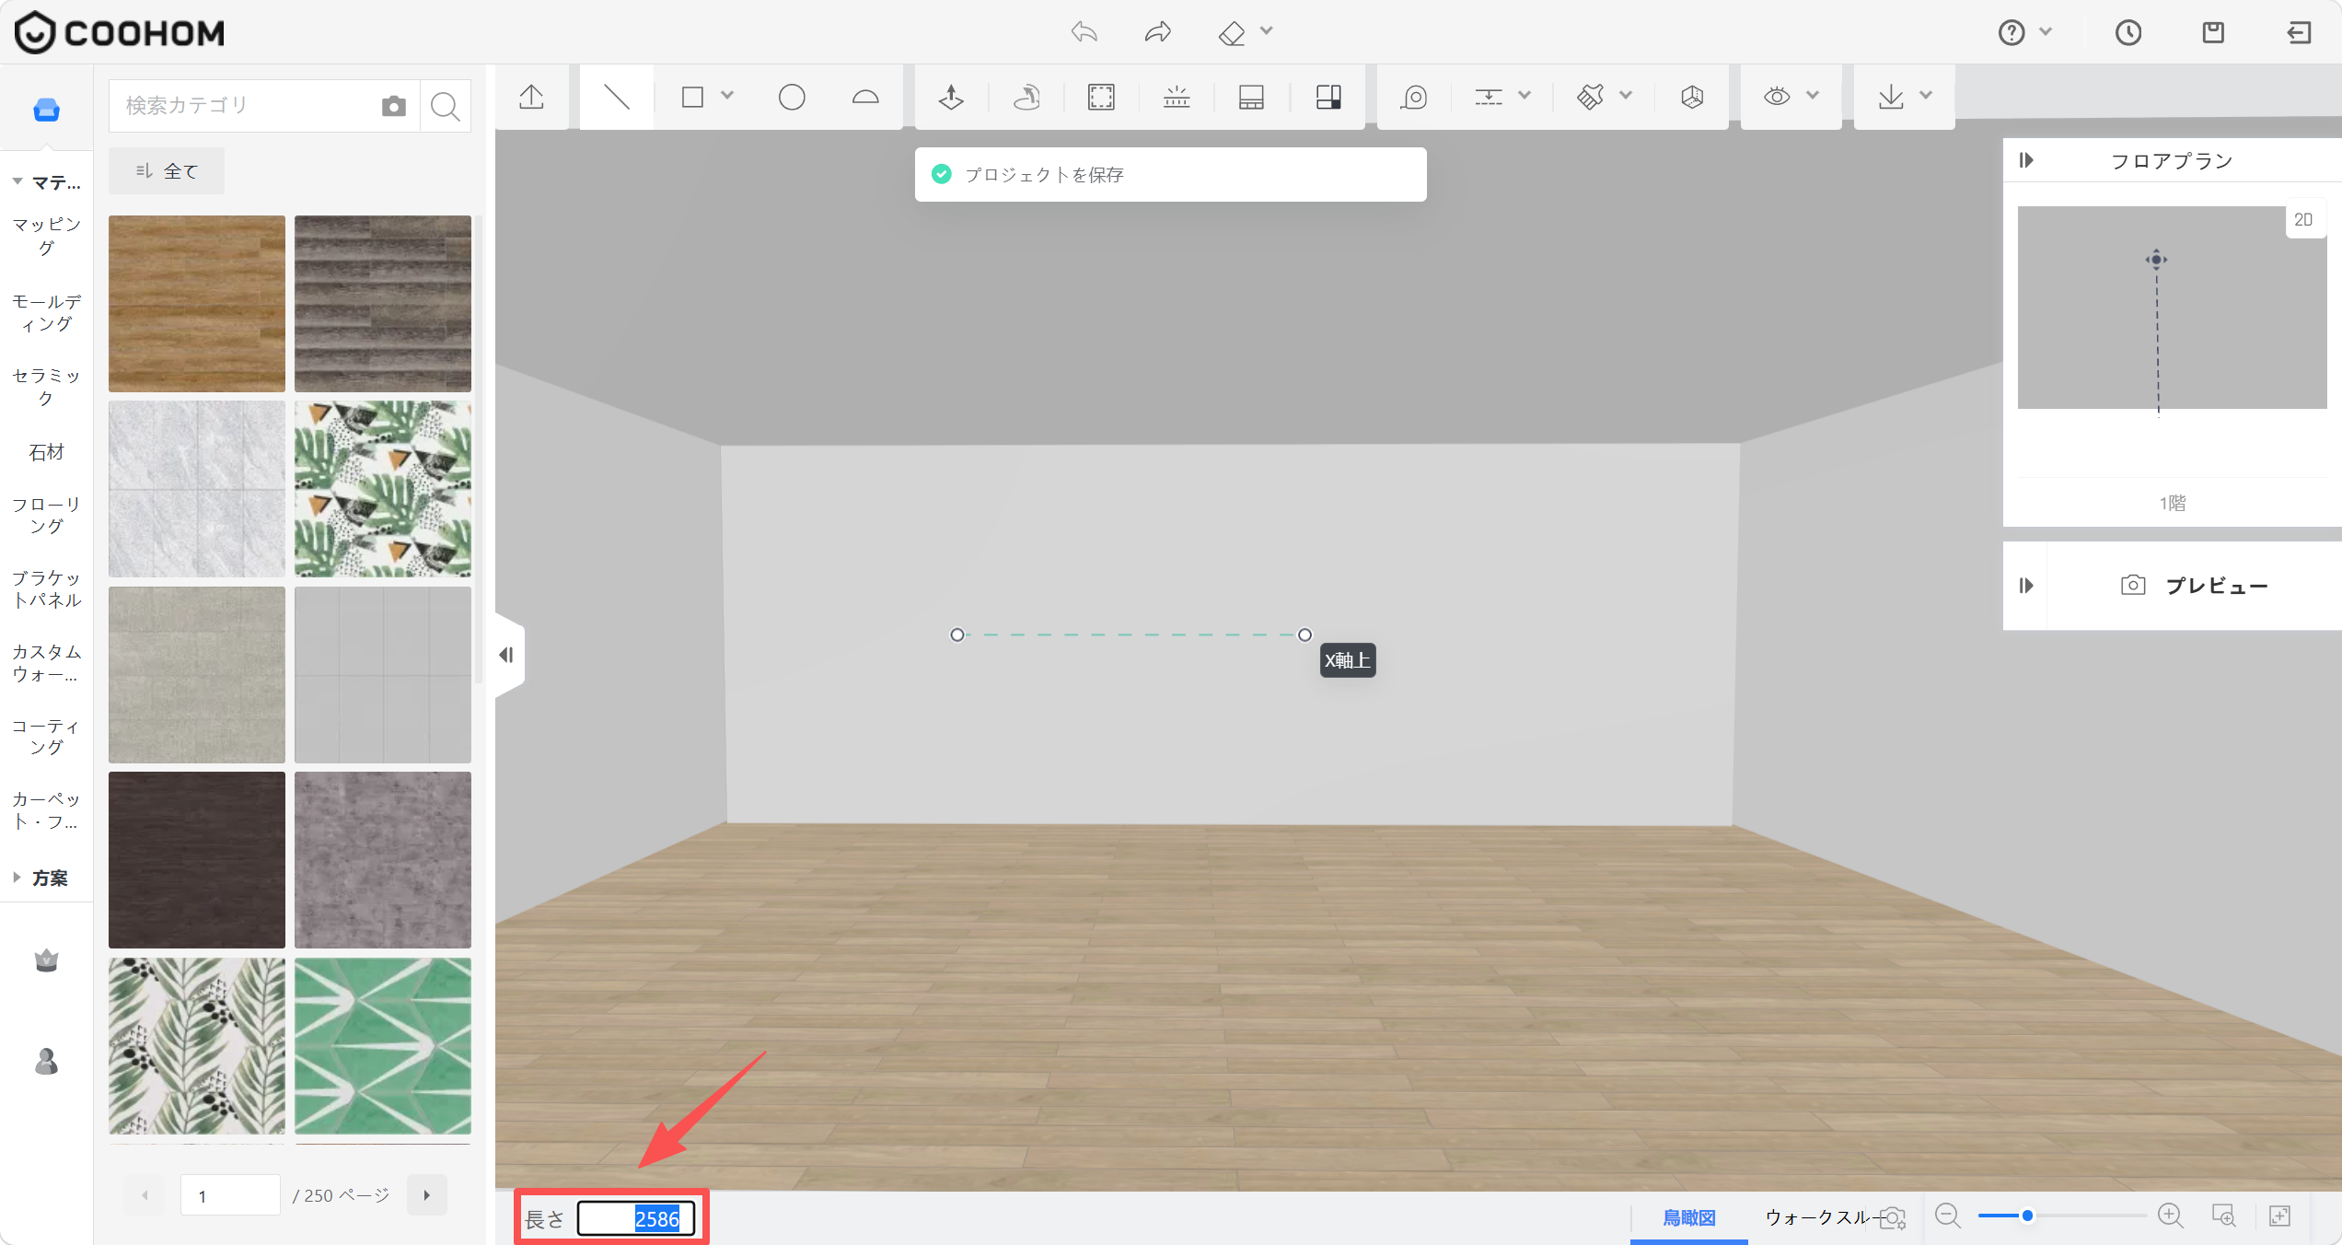The image size is (2342, 1245).
Task: Expand the visibility options chevron
Action: [1813, 95]
